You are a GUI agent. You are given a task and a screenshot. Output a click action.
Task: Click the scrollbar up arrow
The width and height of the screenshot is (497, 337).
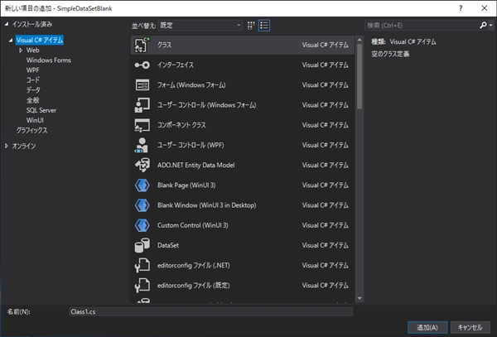coord(359,40)
